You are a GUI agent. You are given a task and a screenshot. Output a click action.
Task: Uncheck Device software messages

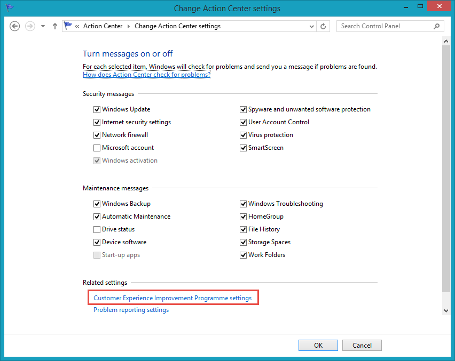coord(97,242)
